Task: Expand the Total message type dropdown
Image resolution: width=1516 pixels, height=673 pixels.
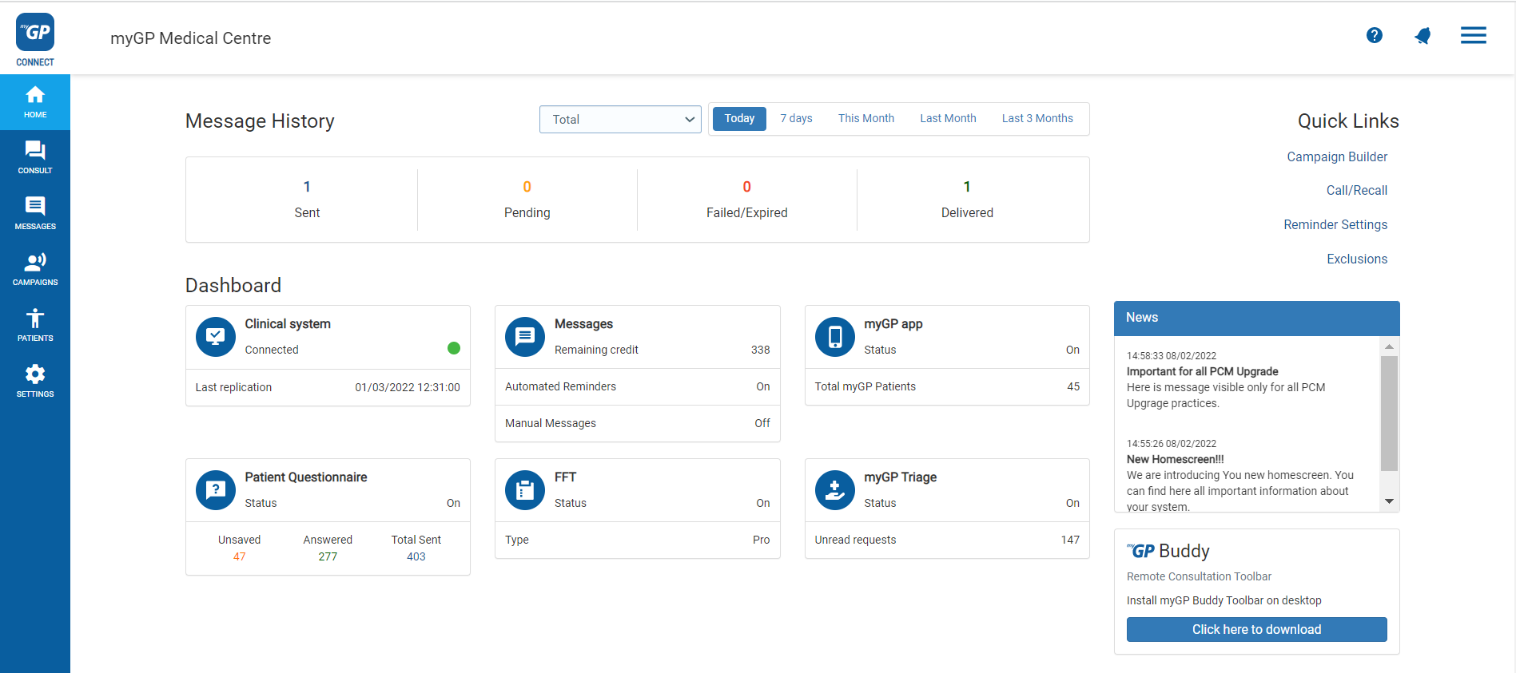Action: tap(620, 120)
